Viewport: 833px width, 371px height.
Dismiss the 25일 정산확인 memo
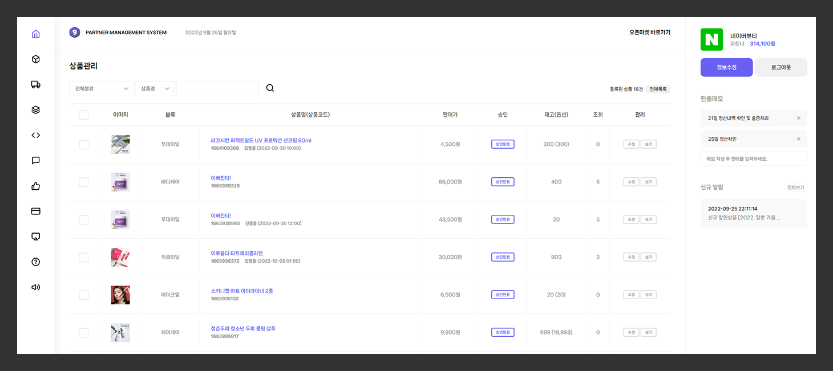[798, 139]
